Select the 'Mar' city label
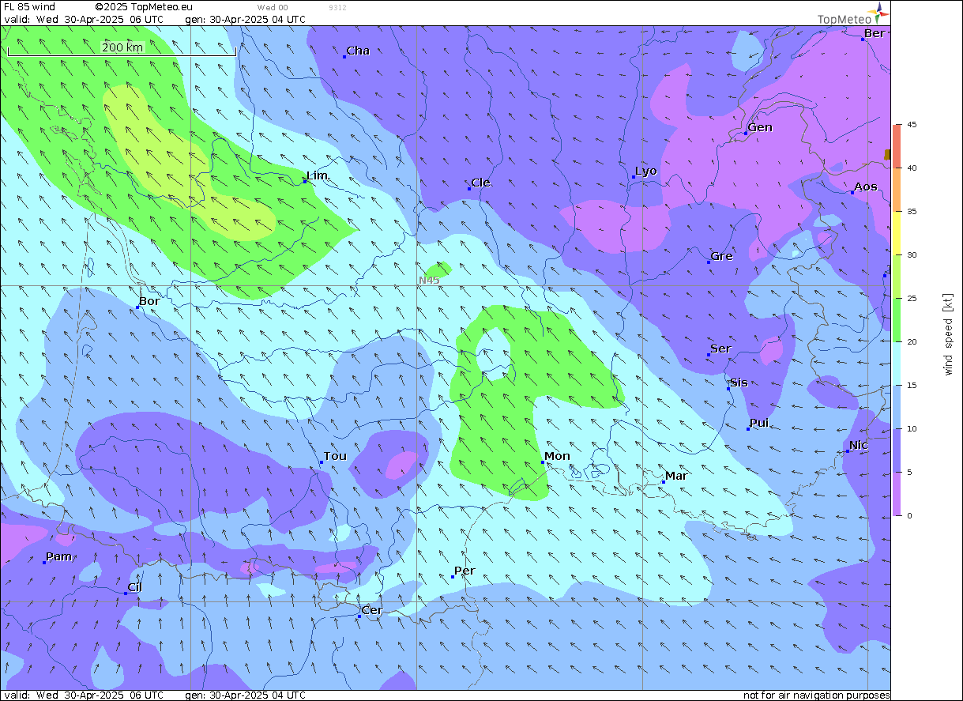The width and height of the screenshot is (963, 701). tap(676, 476)
